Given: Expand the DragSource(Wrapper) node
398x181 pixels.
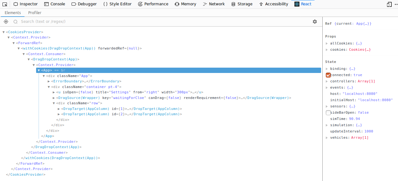Looking at the screenshot, I should coord(54,98).
